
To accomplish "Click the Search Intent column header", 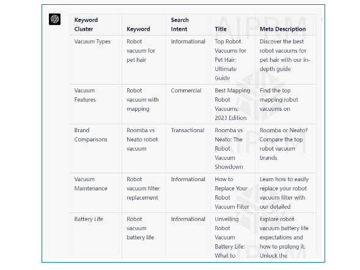I will [180, 24].
